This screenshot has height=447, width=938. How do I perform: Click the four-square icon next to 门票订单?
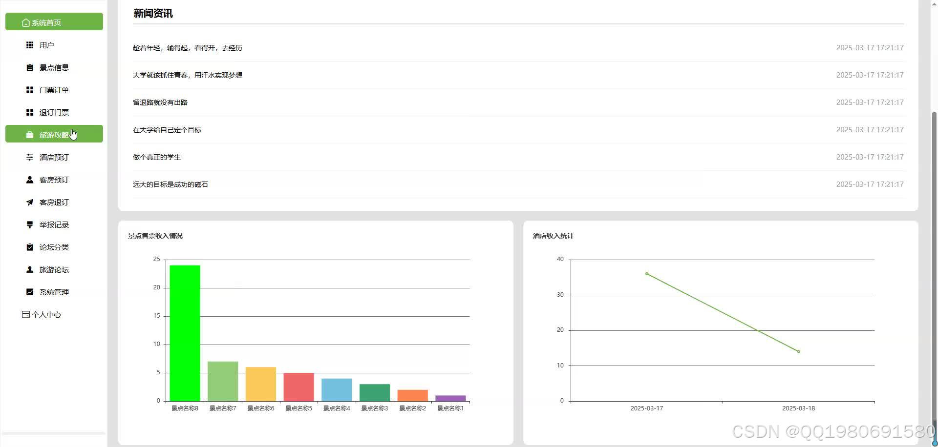click(30, 90)
